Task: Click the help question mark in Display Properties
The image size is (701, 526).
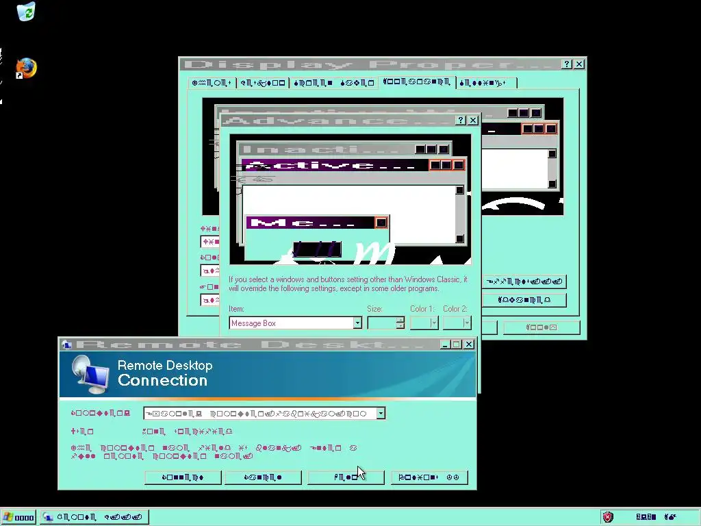Action: coord(567,64)
